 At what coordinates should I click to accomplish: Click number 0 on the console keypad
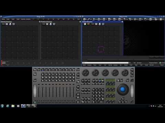pos(93,102)
